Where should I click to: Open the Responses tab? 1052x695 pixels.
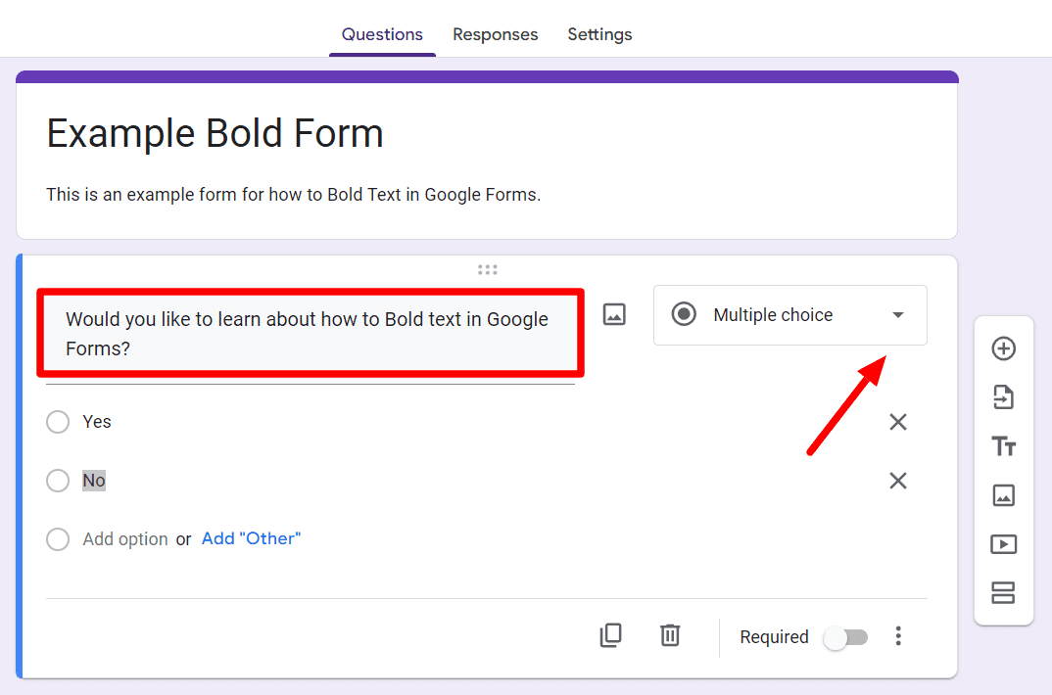[x=495, y=34]
